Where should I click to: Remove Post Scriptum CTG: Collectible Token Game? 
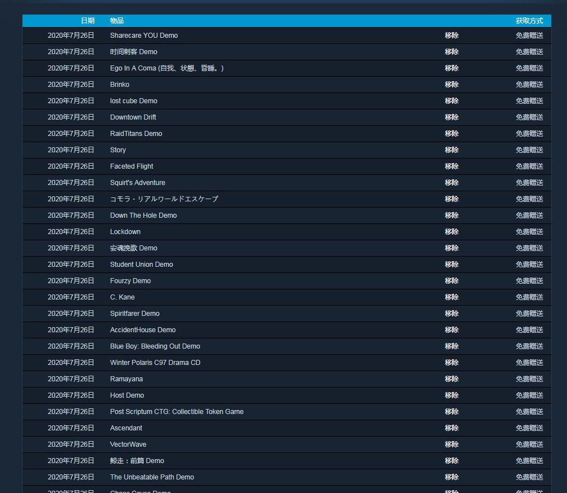point(451,412)
